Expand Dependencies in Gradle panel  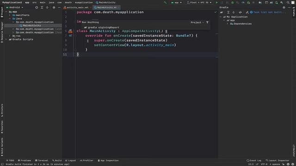click(x=228, y=24)
